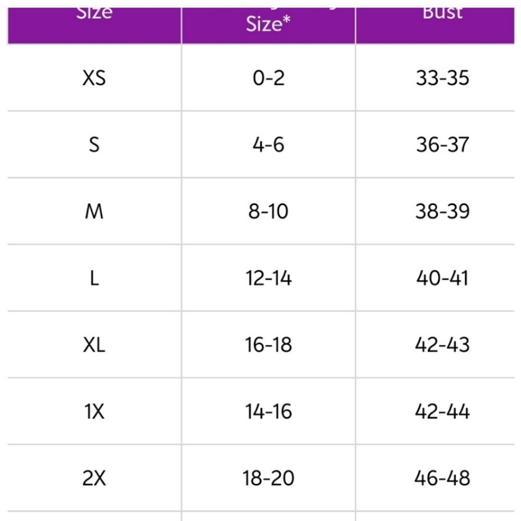Select the 1X size cell
This screenshot has width=521, height=521.
tap(94, 412)
